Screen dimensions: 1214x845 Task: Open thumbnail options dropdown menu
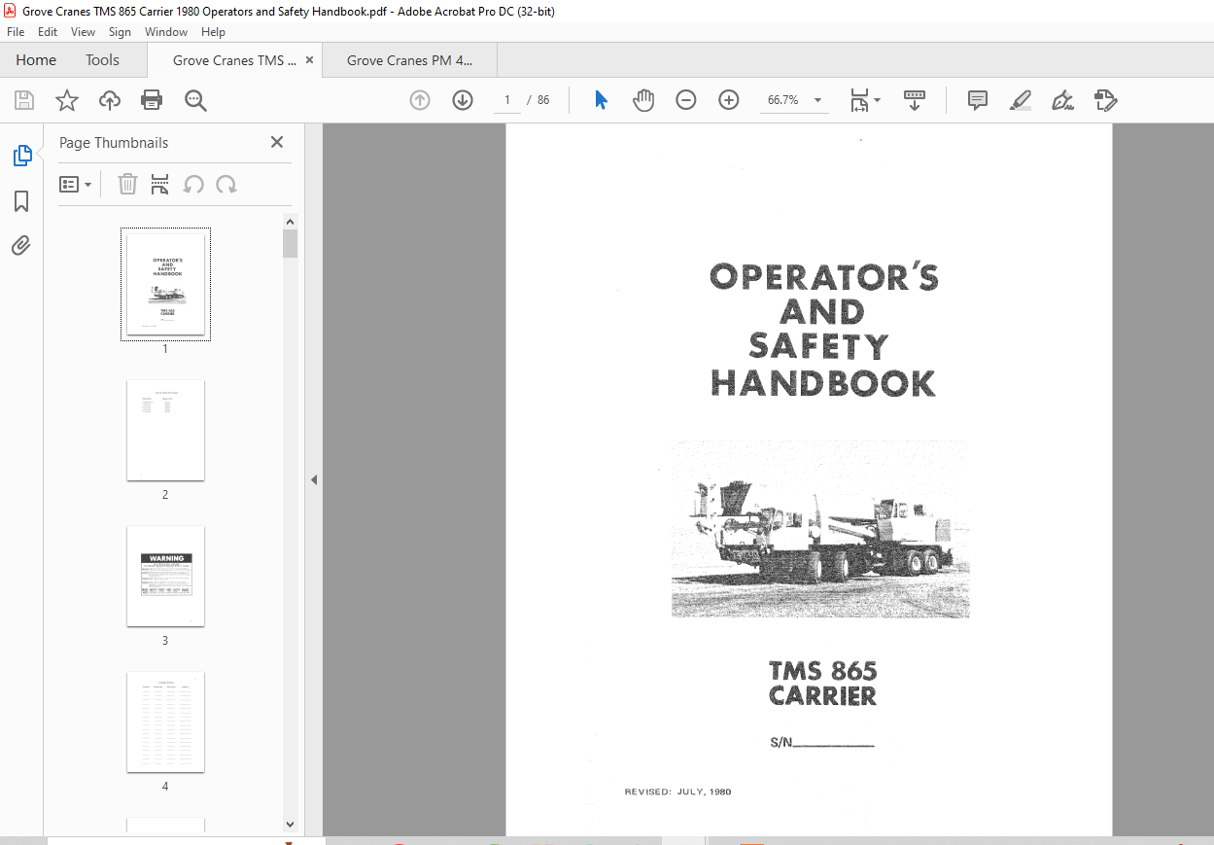click(75, 185)
